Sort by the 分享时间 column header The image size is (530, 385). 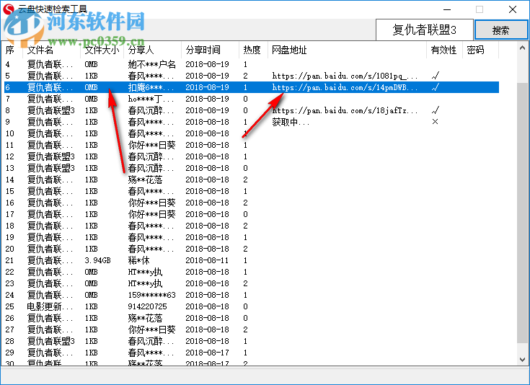pos(210,50)
